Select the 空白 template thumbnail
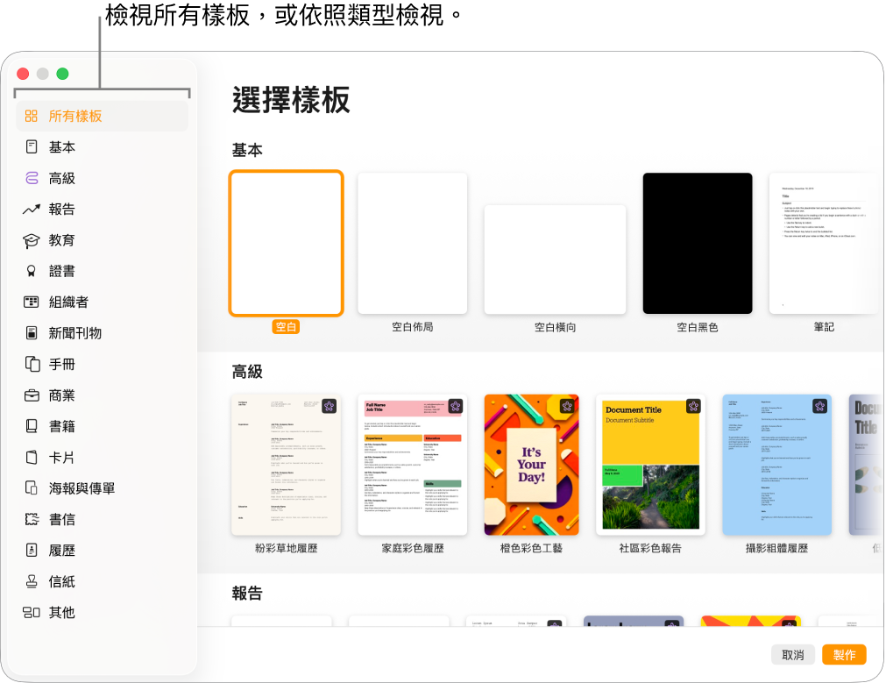The image size is (886, 683). (x=286, y=243)
